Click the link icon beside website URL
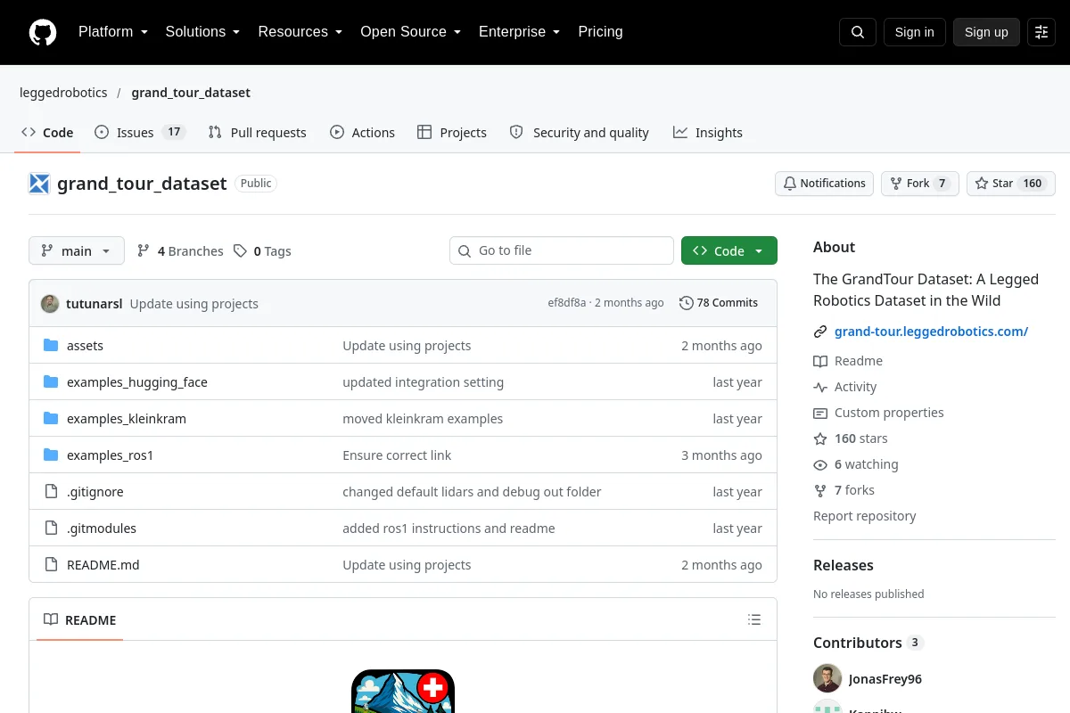This screenshot has height=713, width=1070. 820,332
